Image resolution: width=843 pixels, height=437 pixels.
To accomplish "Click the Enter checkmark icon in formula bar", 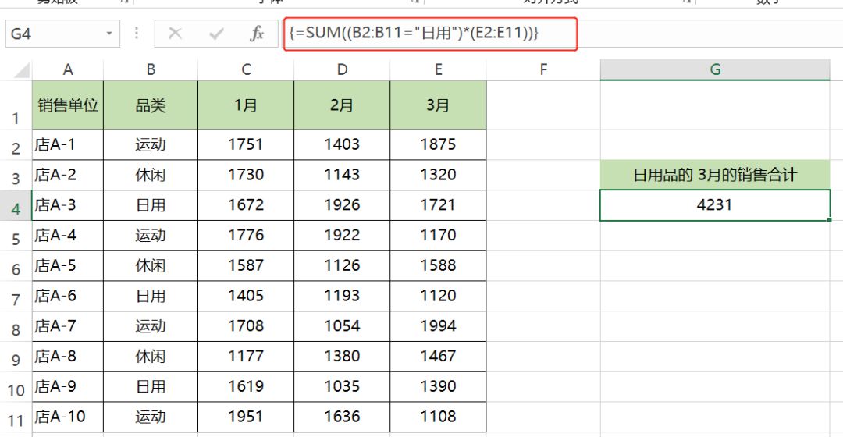I will (x=216, y=34).
